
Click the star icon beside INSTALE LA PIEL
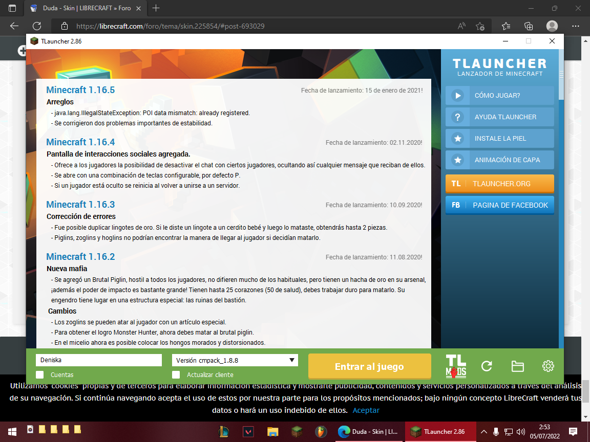pyautogui.click(x=457, y=138)
